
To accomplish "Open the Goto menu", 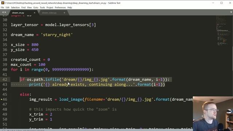I will click(36, 7).
